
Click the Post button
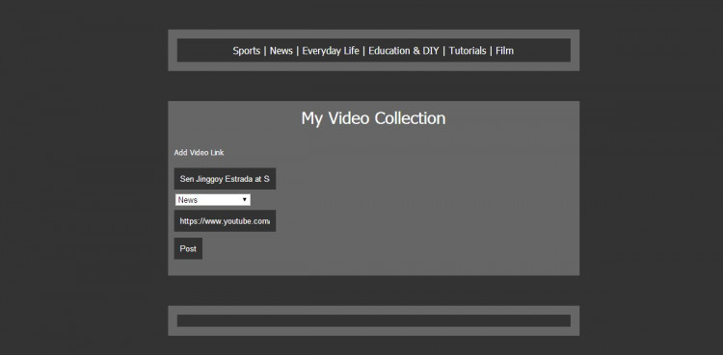tap(188, 248)
